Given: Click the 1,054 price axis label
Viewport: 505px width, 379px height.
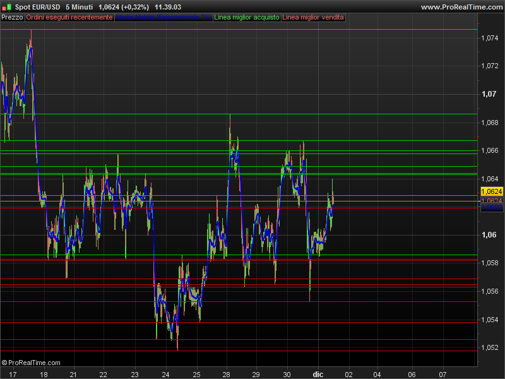Looking at the screenshot, I should coord(490,320).
